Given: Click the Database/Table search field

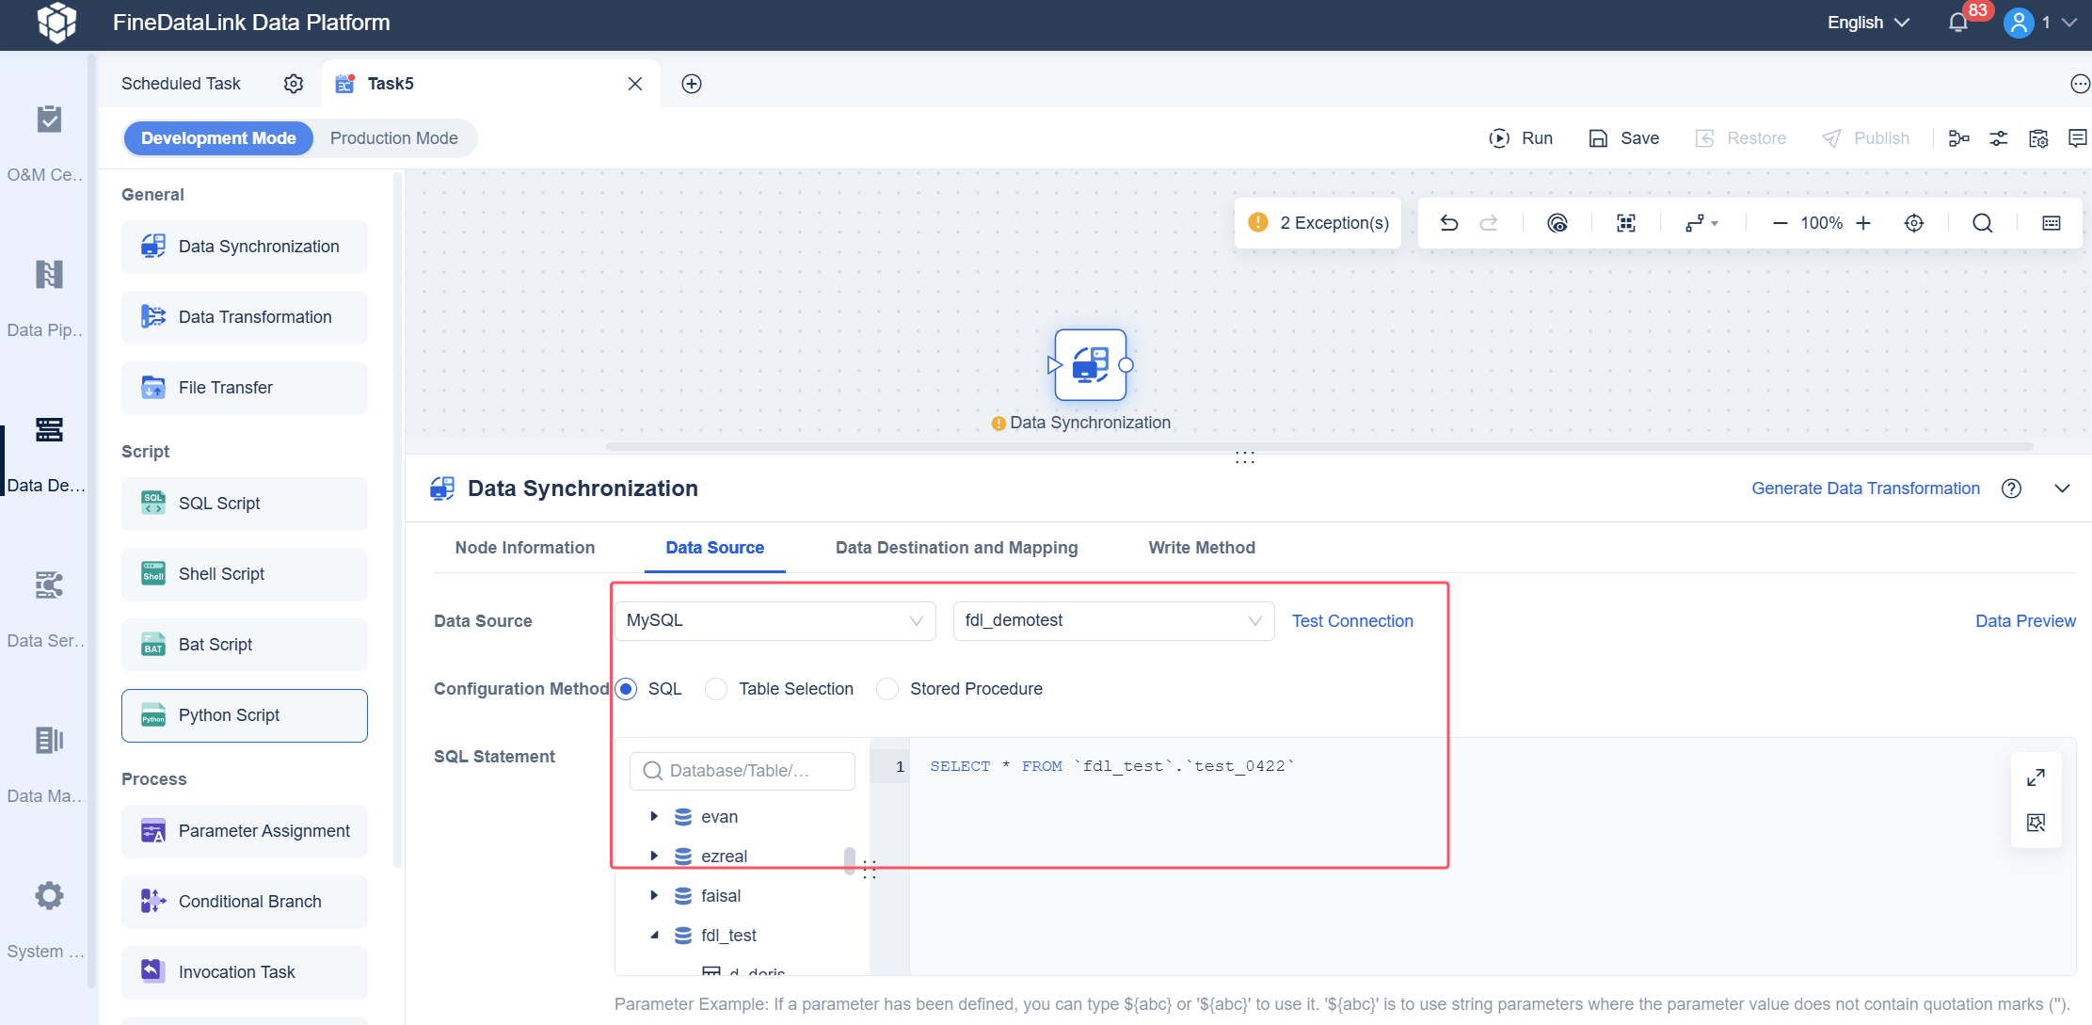Looking at the screenshot, I should coord(743,771).
